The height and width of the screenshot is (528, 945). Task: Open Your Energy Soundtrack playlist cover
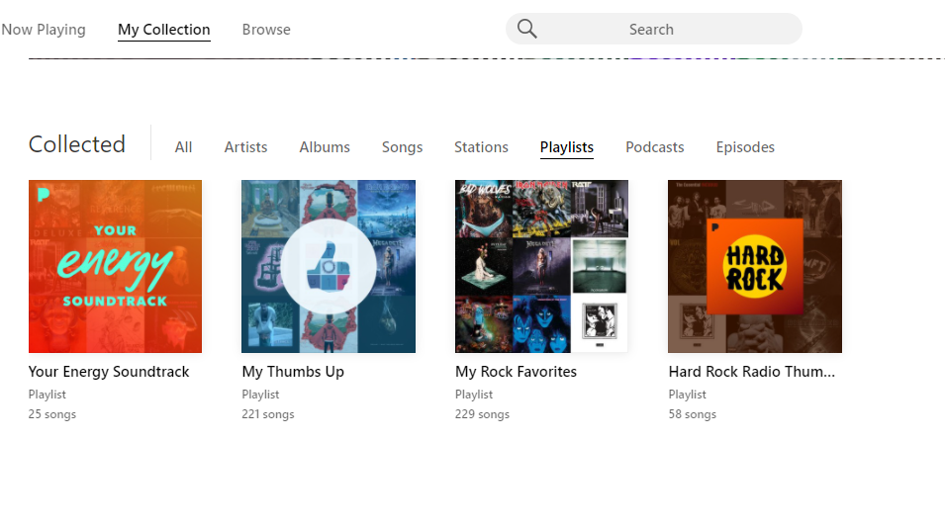tap(115, 266)
